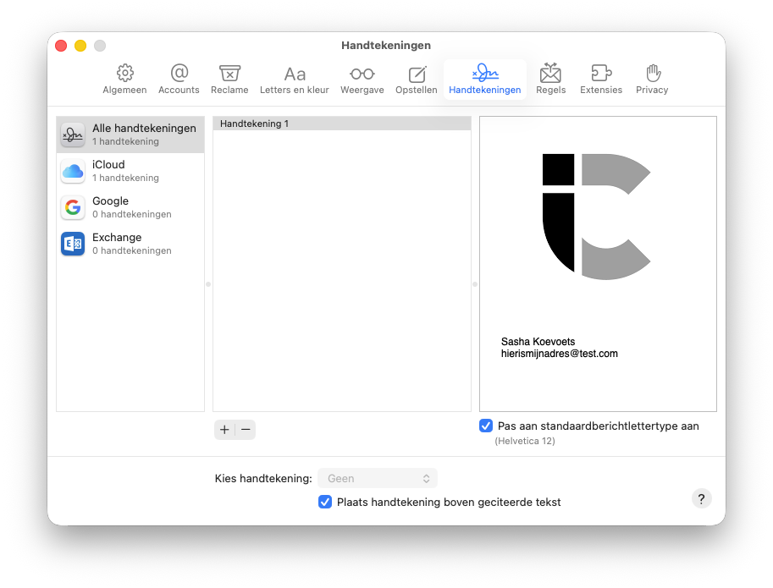The width and height of the screenshot is (773, 588).
Task: Open the Reclame junk mail icon
Action: (x=229, y=74)
